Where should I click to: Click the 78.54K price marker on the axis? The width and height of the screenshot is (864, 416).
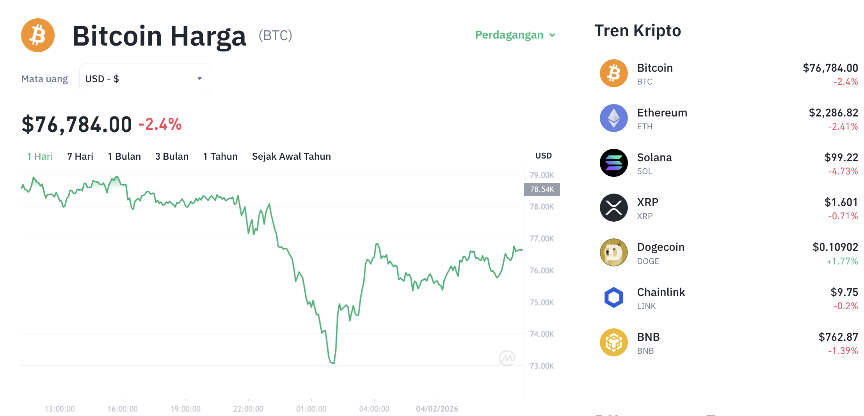[x=542, y=190]
